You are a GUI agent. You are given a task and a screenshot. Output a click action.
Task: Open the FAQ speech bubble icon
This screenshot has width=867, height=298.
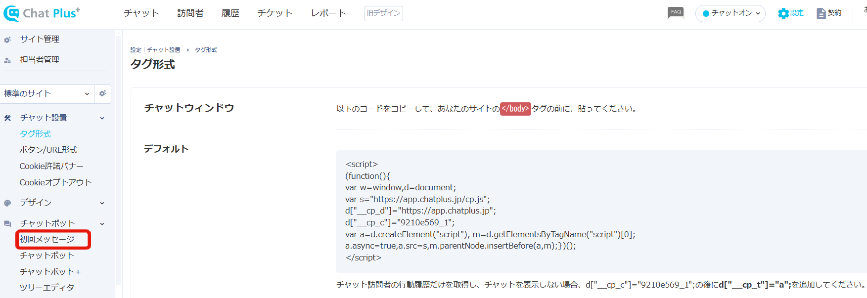click(676, 13)
